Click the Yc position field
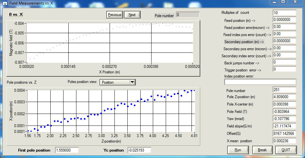 (x=139, y=150)
